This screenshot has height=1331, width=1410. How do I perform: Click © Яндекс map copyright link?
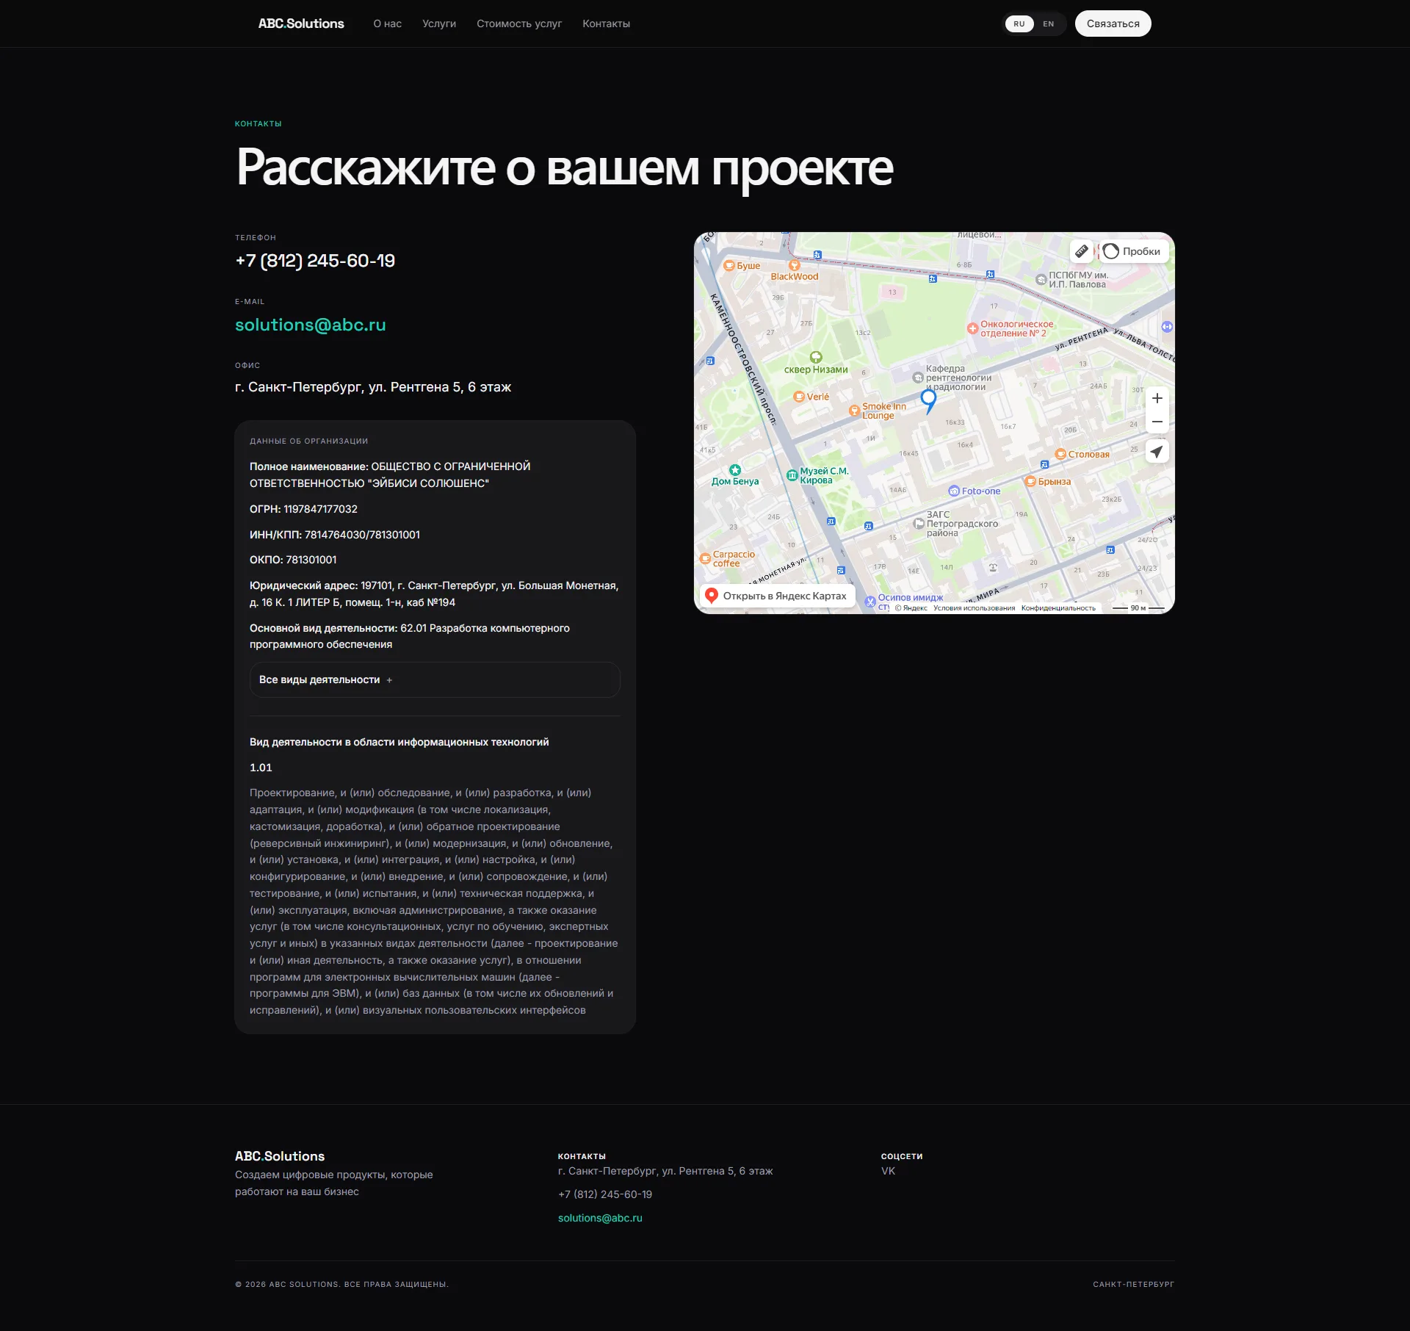pyautogui.click(x=911, y=608)
